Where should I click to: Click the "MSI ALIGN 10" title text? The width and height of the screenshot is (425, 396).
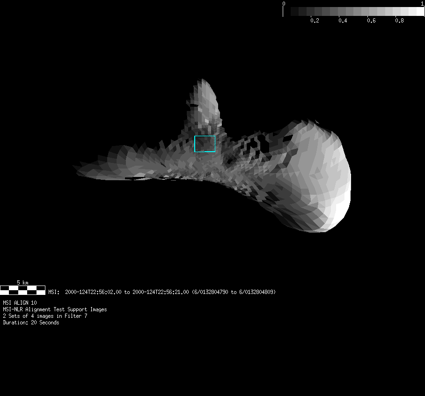tap(20, 303)
